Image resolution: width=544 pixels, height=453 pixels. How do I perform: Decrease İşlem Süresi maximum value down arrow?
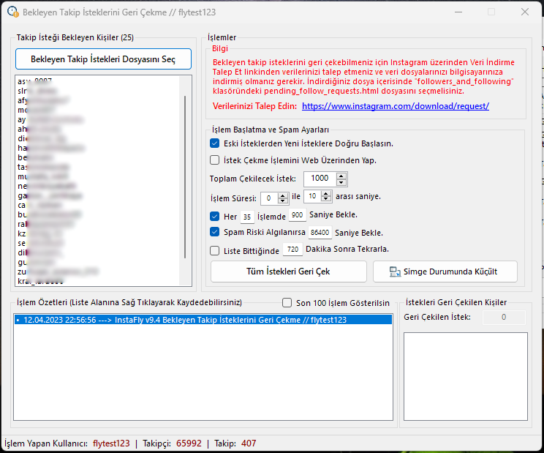pyautogui.click(x=326, y=199)
